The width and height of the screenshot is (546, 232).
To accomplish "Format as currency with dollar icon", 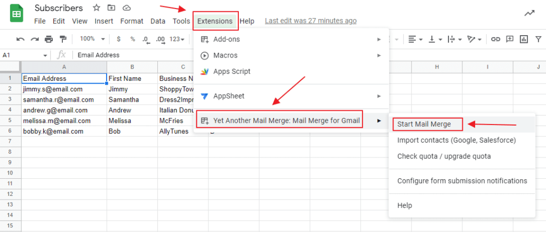I will 118,39.
